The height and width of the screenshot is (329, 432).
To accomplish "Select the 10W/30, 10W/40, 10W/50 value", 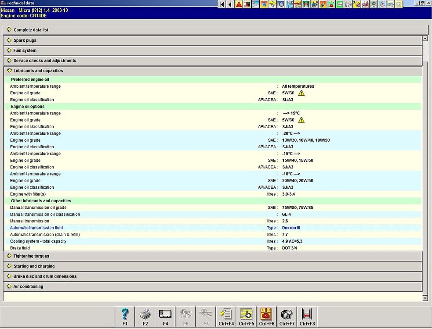I will click(306, 140).
